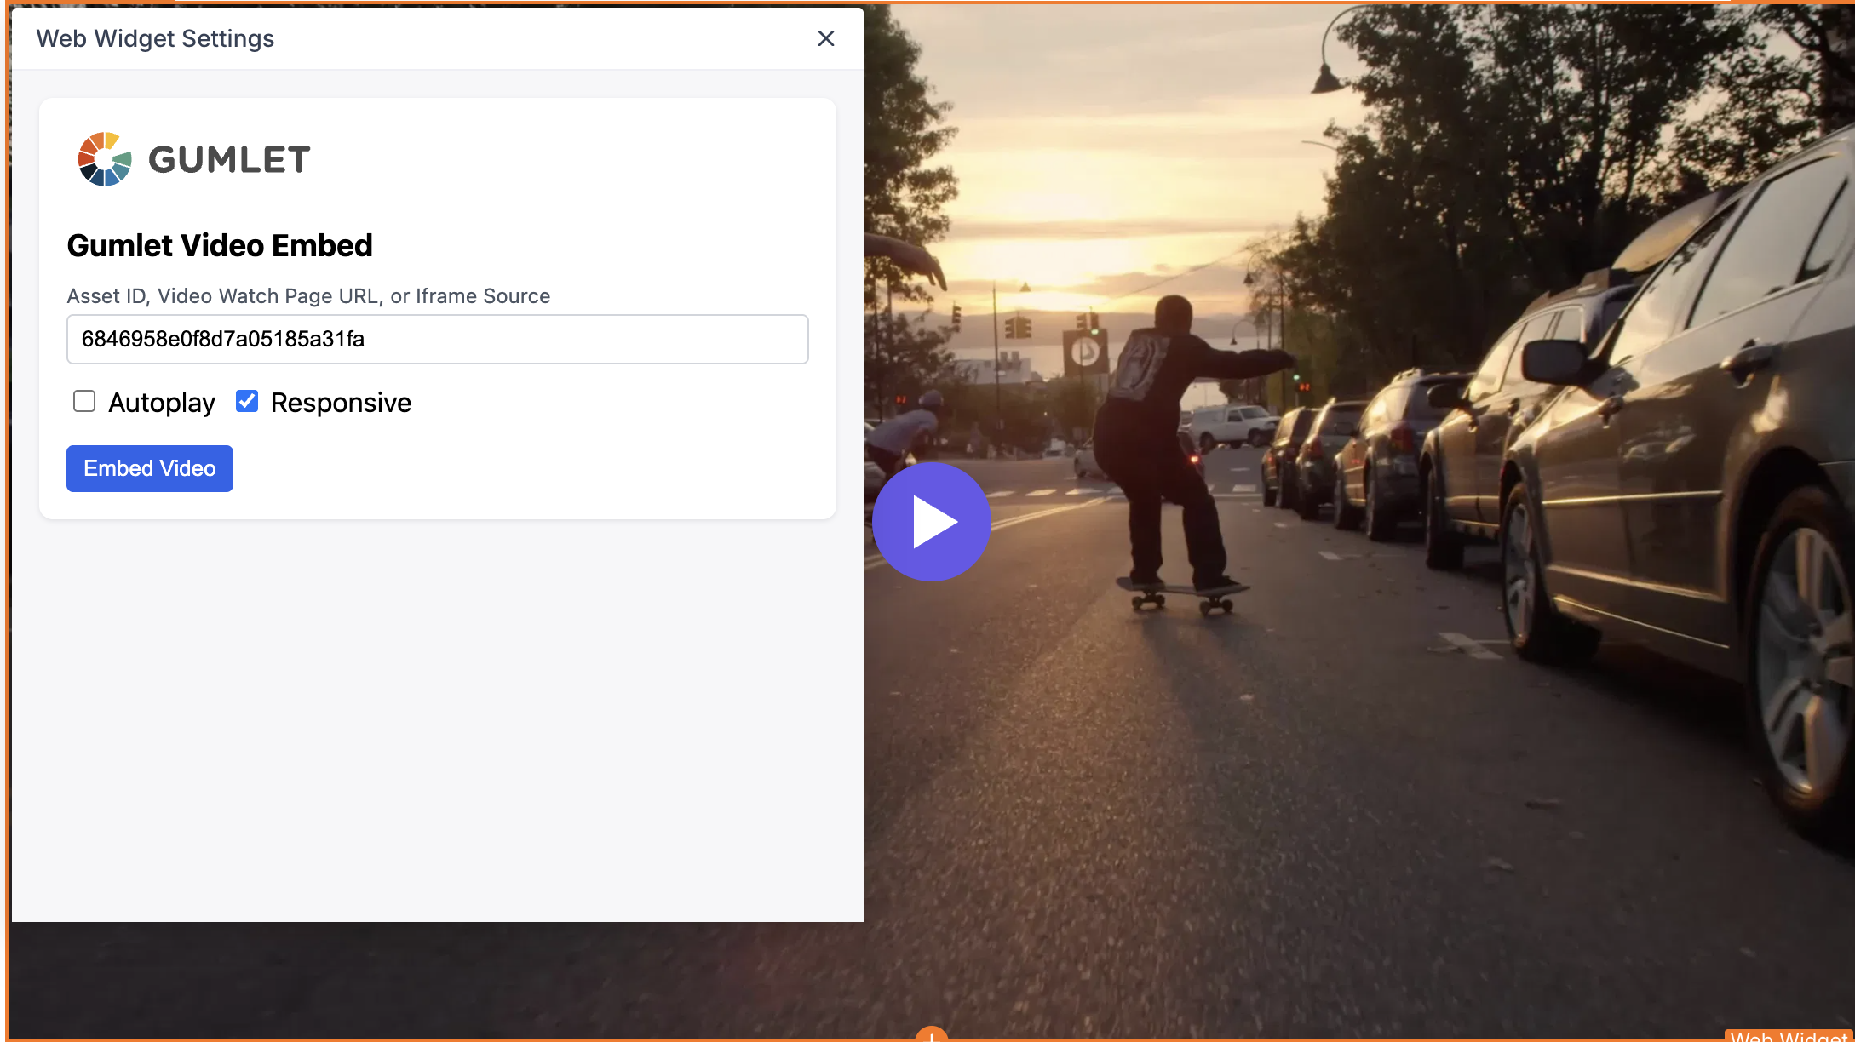The width and height of the screenshot is (1855, 1042).
Task: Click empty area below the embed card
Action: pyautogui.click(x=437, y=724)
